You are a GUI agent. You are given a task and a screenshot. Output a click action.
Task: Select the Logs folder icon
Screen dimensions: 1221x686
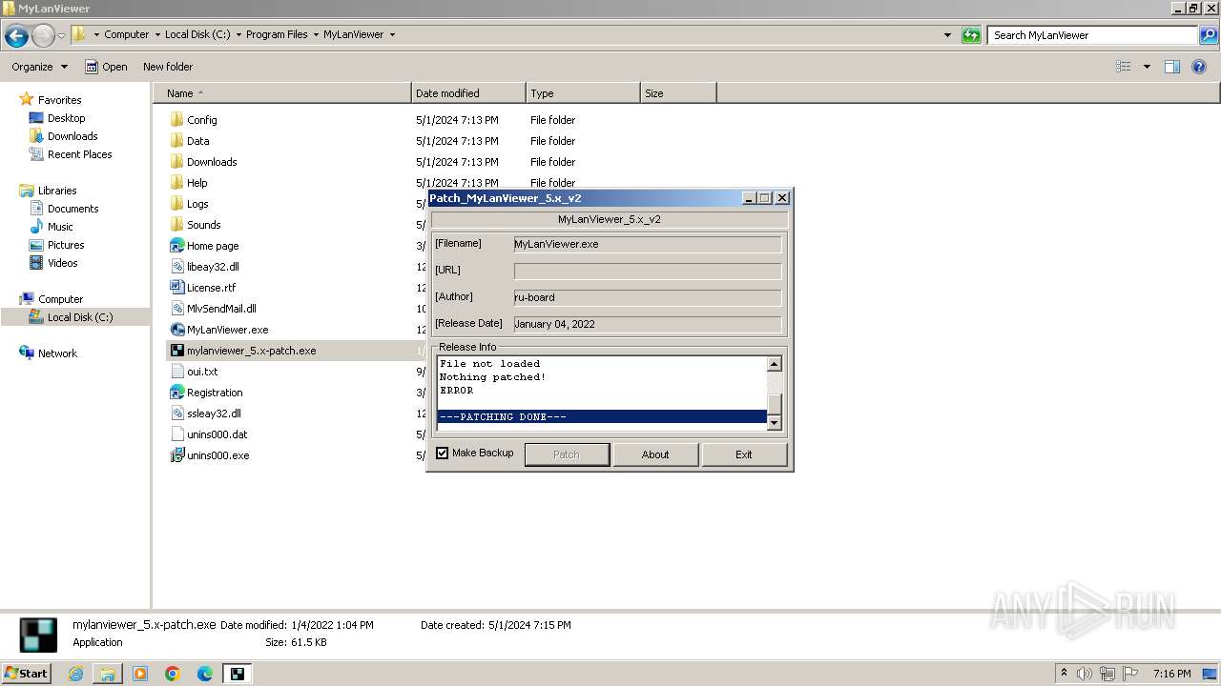pyautogui.click(x=176, y=204)
